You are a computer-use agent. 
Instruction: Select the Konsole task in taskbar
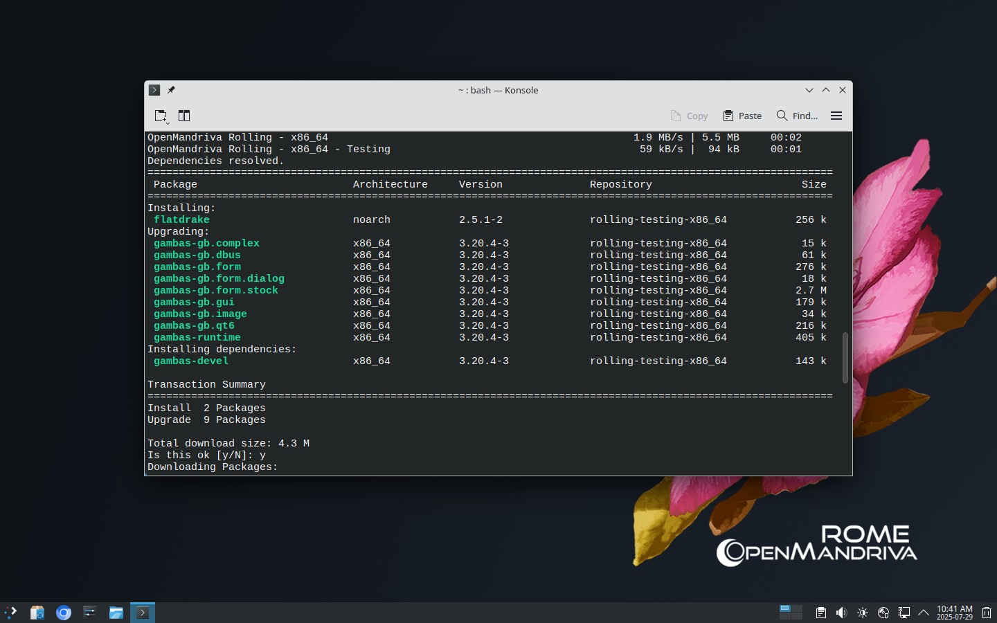142,613
